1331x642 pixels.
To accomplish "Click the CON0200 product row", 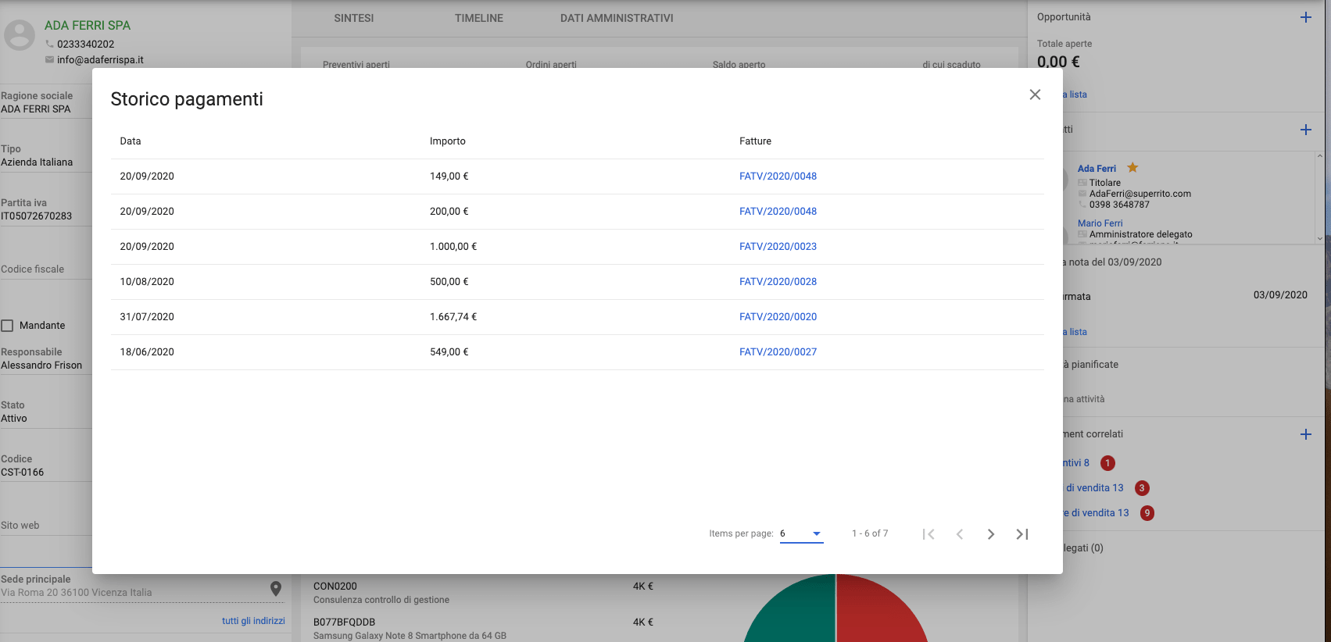I will point(483,593).
